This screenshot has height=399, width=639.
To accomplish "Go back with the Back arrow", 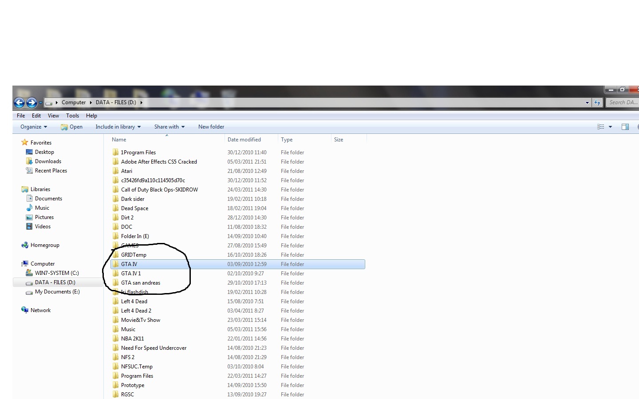I will [x=19, y=103].
